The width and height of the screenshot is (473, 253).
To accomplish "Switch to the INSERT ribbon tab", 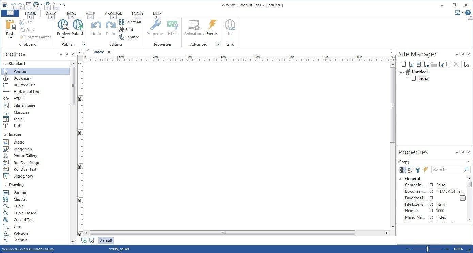I will click(x=51, y=13).
